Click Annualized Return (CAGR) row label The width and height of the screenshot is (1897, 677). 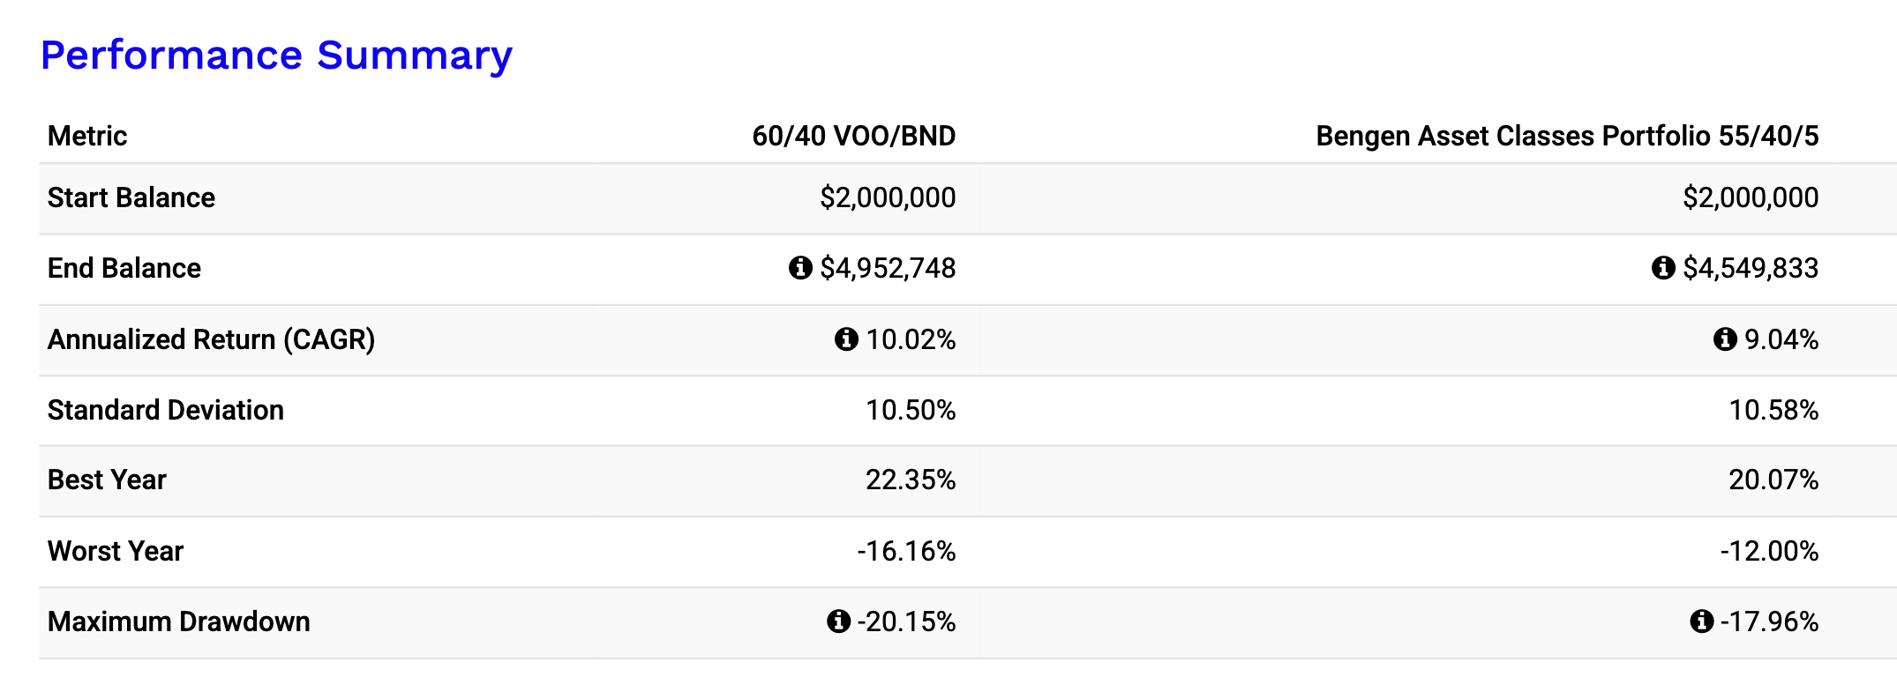pyautogui.click(x=212, y=339)
